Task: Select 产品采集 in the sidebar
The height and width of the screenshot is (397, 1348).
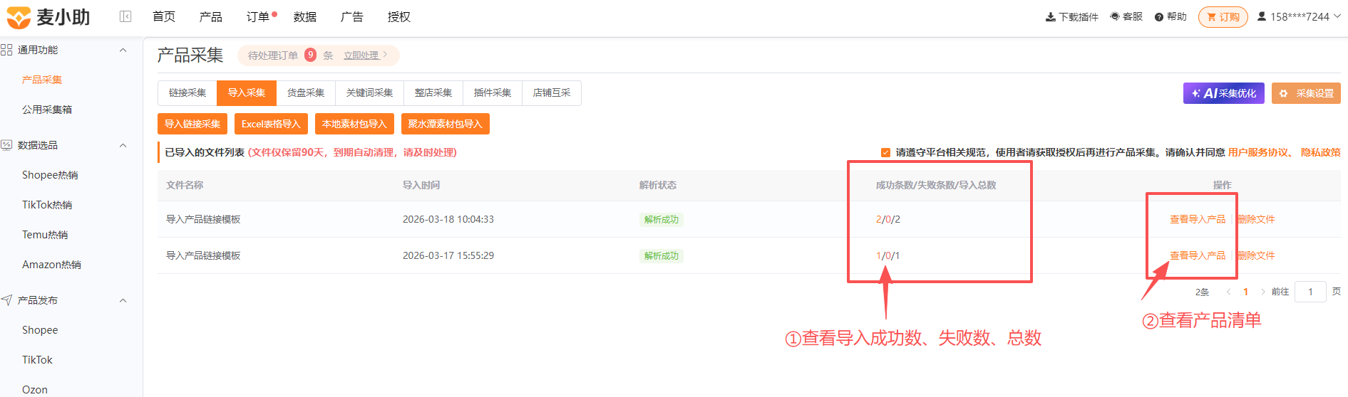Action: pyautogui.click(x=42, y=80)
